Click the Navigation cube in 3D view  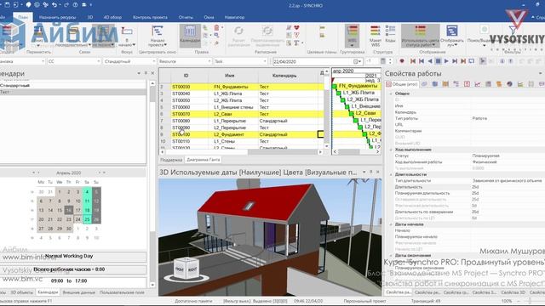click(x=186, y=268)
